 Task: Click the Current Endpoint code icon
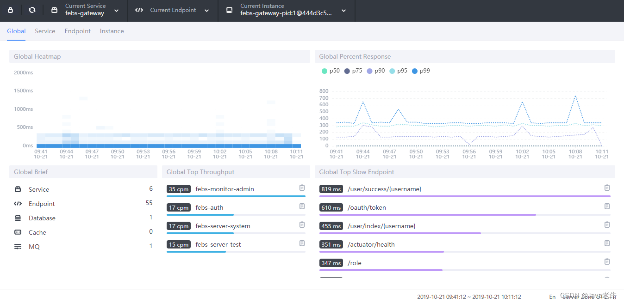(x=139, y=10)
